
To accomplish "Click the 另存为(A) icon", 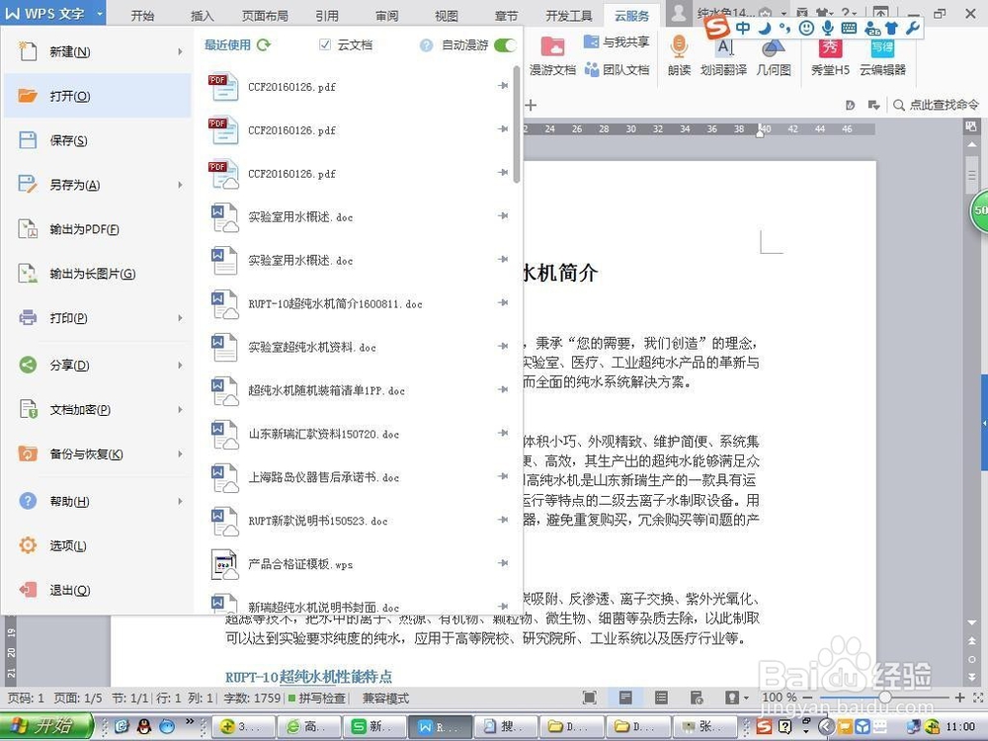I will [28, 184].
